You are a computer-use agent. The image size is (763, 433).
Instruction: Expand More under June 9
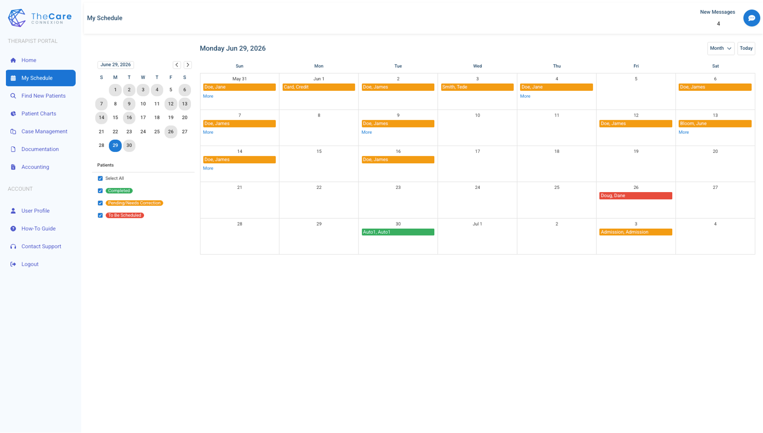367,132
